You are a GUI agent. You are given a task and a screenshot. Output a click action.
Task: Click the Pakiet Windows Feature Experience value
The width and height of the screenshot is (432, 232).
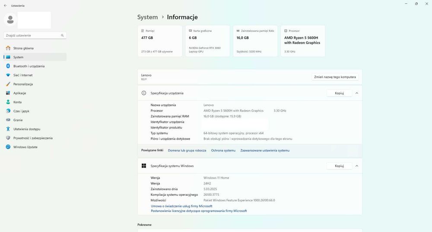pos(239,201)
